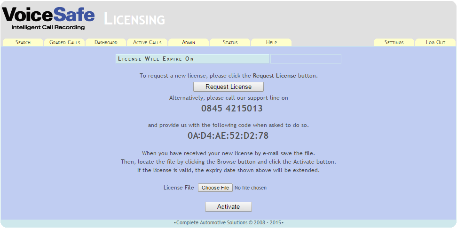Click the Licensing page heading
This screenshot has height=229, width=457.
[x=134, y=19]
